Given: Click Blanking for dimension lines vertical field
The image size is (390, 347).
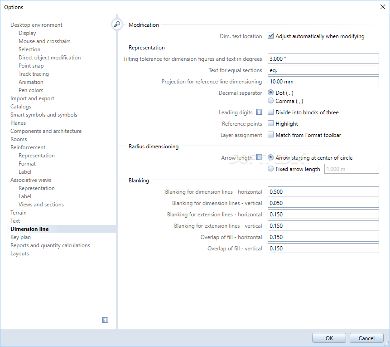Looking at the screenshot, I should point(323,203).
